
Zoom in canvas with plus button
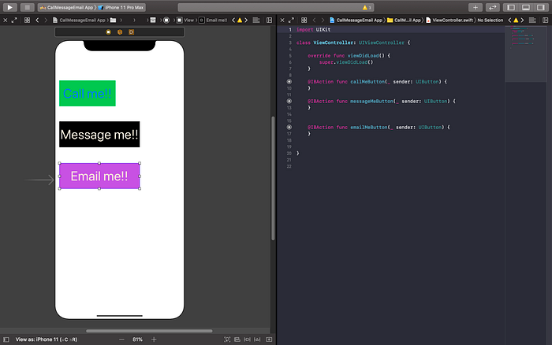coord(154,339)
